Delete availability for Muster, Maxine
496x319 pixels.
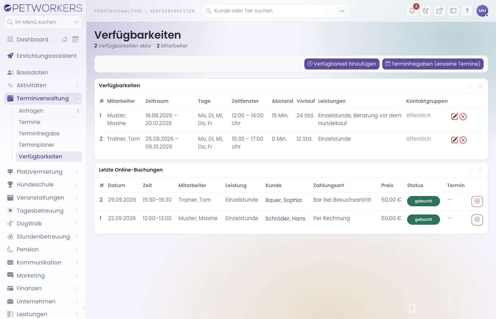coord(463,117)
